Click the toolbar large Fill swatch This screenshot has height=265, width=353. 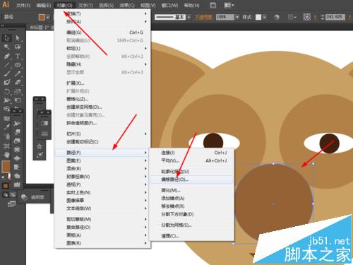click(6, 166)
